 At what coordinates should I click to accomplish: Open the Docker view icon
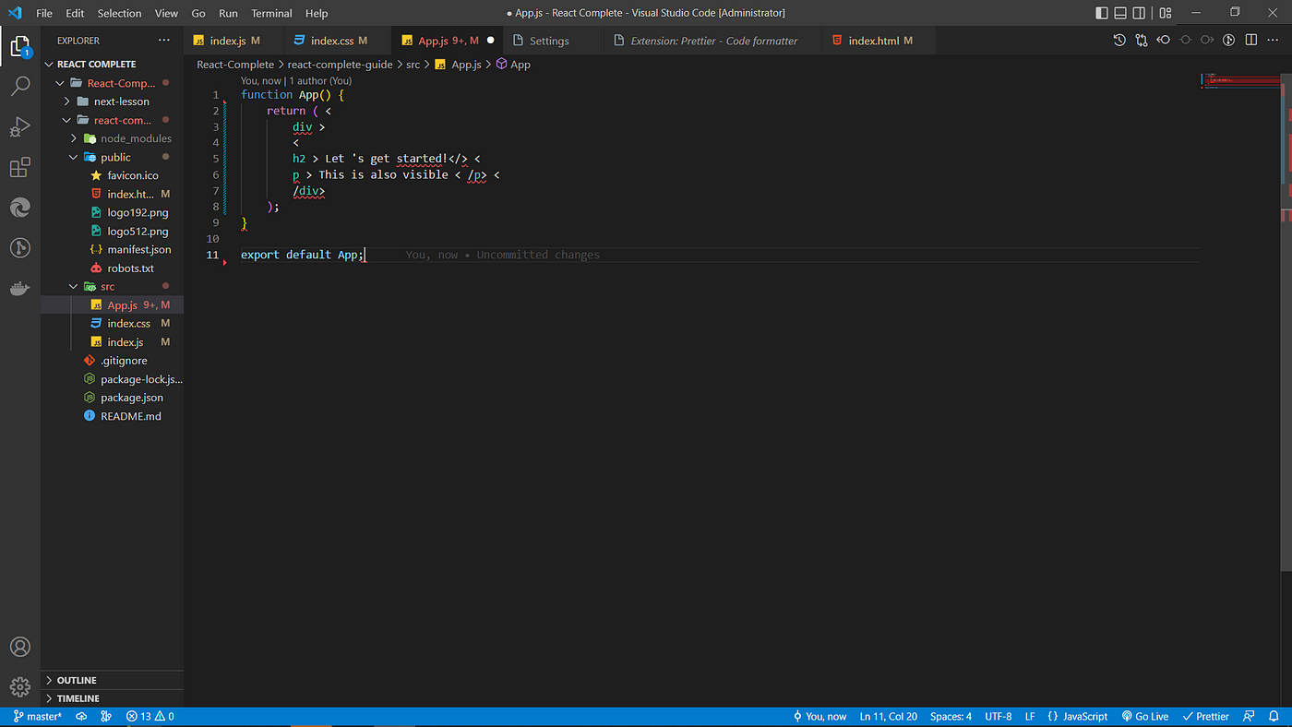click(20, 289)
